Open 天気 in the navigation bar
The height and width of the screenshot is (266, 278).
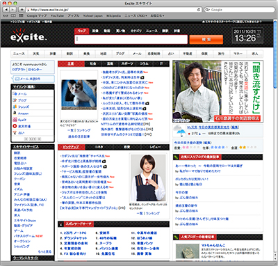coord(36,54)
